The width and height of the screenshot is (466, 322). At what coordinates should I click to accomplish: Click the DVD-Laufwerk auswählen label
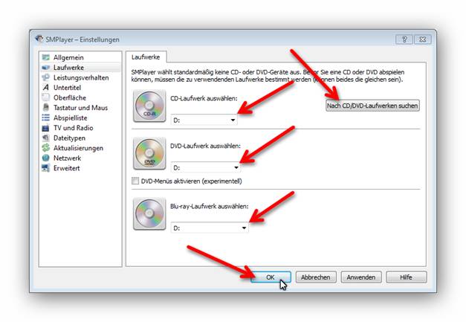click(205, 146)
